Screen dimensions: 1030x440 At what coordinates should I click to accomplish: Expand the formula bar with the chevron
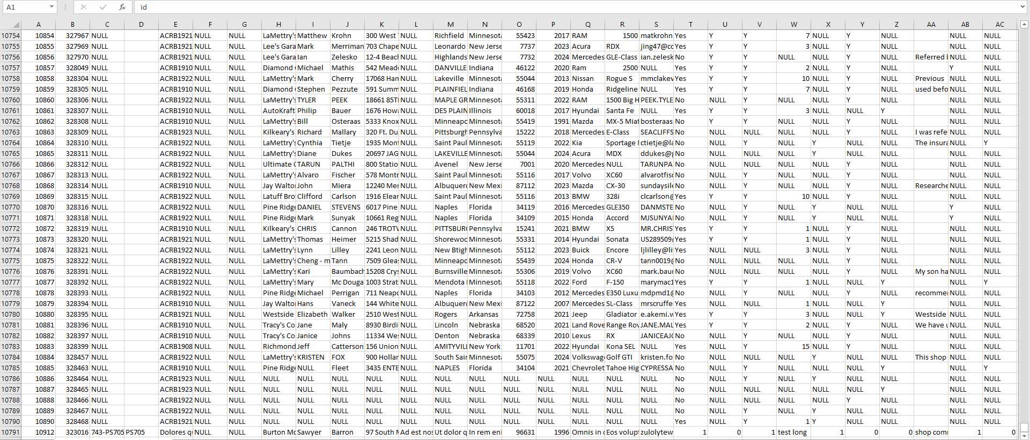pyautogui.click(x=1023, y=7)
